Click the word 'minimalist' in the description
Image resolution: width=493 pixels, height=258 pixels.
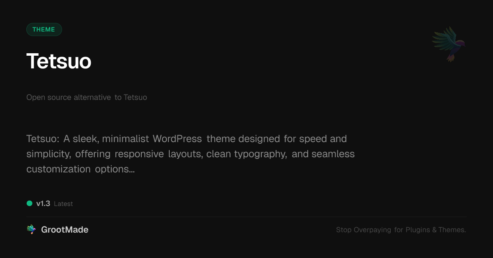click(125, 139)
